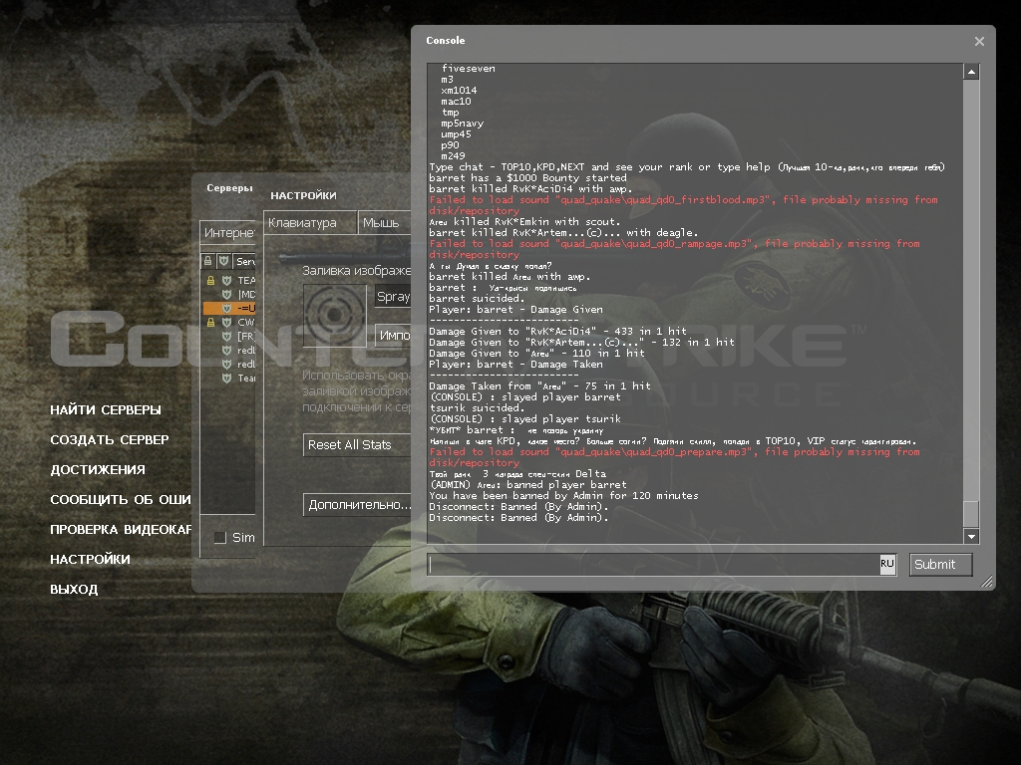Viewport: 1021px width, 765px height.
Task: Toggle the Sim checkbox in the Servers window
Action: (x=220, y=537)
